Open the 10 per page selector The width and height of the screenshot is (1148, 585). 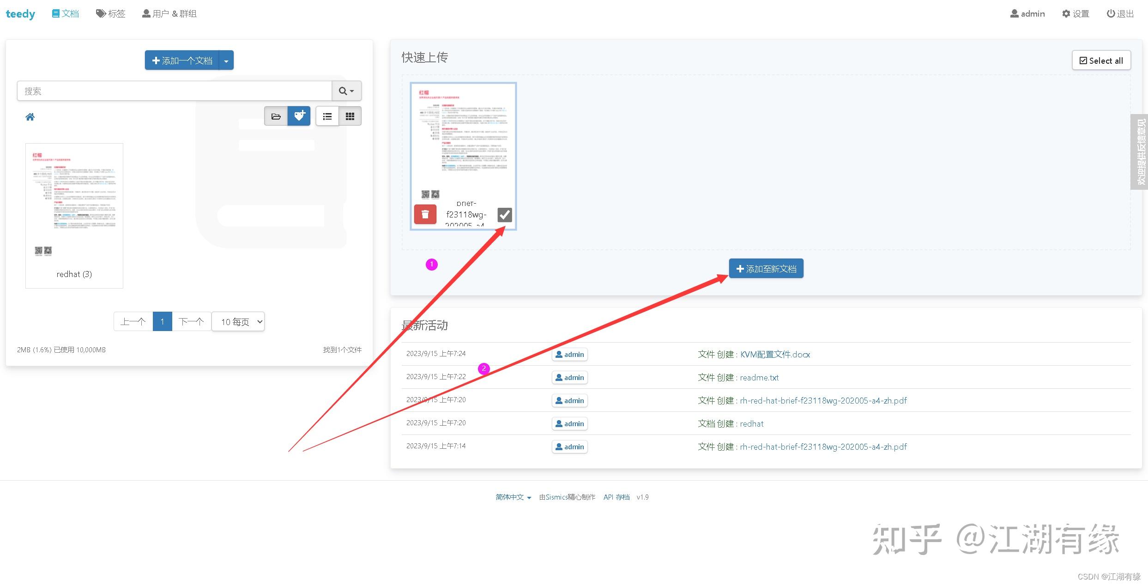(238, 322)
